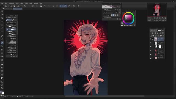
Task: Hide the Layer 1 Copy layer
Action: coord(151,55)
